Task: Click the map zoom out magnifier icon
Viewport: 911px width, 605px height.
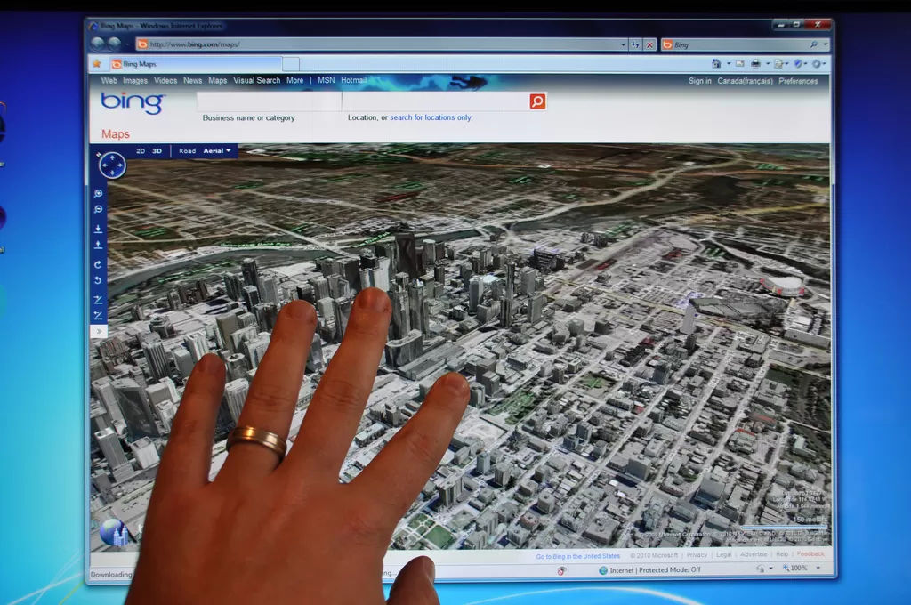Action: (x=98, y=209)
